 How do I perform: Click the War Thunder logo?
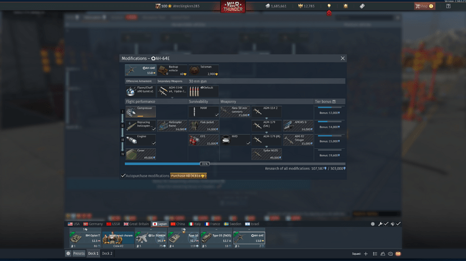[x=233, y=7]
